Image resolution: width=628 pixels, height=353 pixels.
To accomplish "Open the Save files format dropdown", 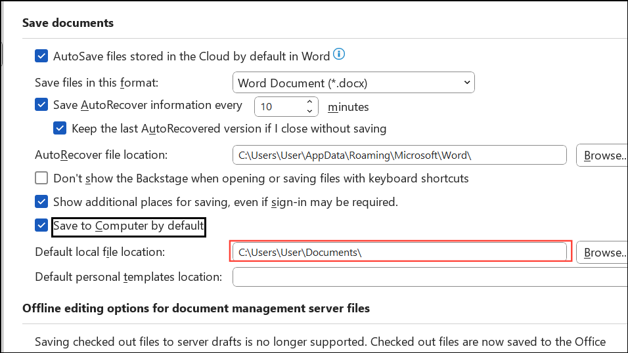I will [x=353, y=83].
